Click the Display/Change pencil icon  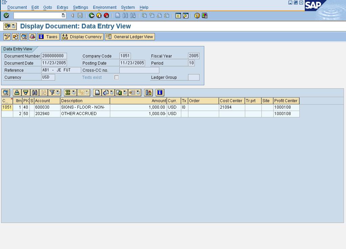point(7,37)
